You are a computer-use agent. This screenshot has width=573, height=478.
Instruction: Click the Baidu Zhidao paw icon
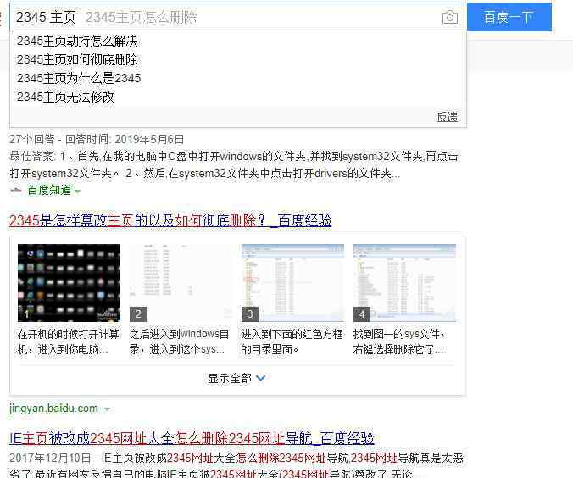pos(16,190)
